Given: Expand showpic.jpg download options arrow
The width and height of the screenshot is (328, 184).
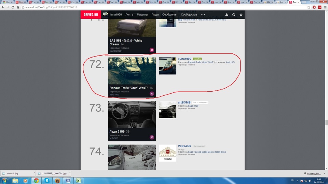Looking at the screenshot, I should click(x=34, y=173).
